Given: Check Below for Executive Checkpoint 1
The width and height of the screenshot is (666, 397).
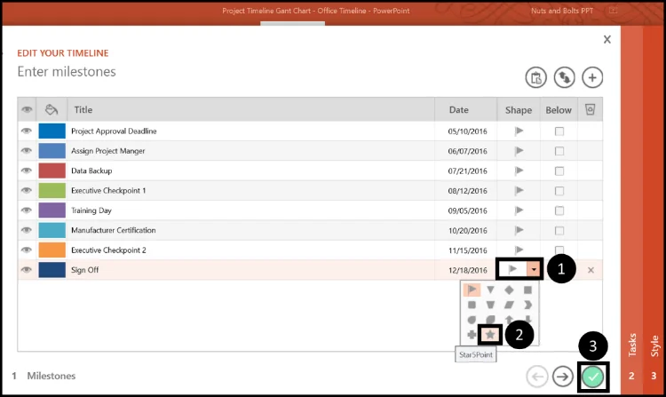Looking at the screenshot, I should [x=559, y=191].
